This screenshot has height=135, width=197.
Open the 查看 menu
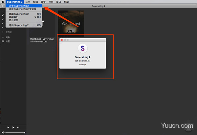tap(43, 2)
